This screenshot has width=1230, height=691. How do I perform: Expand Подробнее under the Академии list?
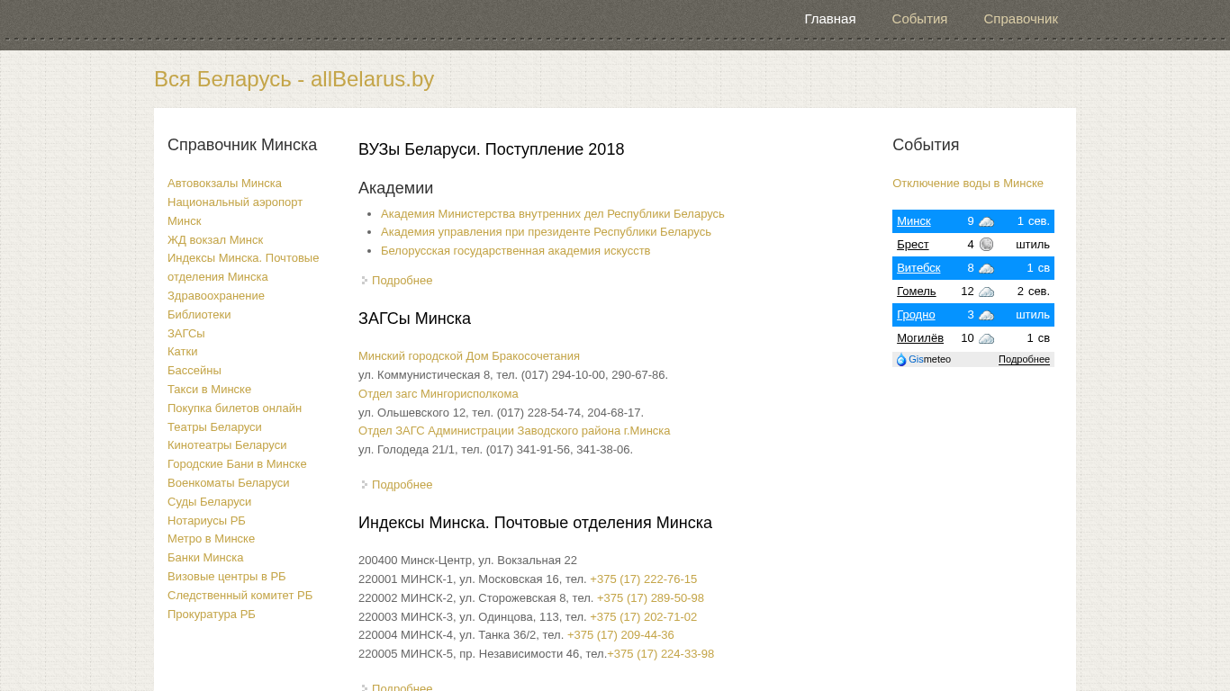pyautogui.click(x=402, y=281)
